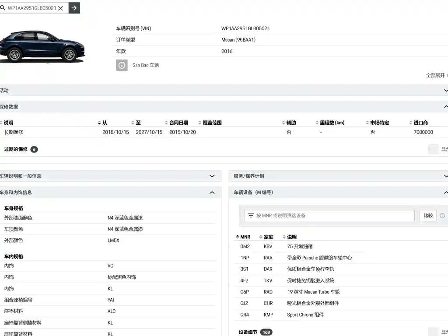Click the 比较 compare button
This screenshot has width=448, height=336.
coord(428,216)
